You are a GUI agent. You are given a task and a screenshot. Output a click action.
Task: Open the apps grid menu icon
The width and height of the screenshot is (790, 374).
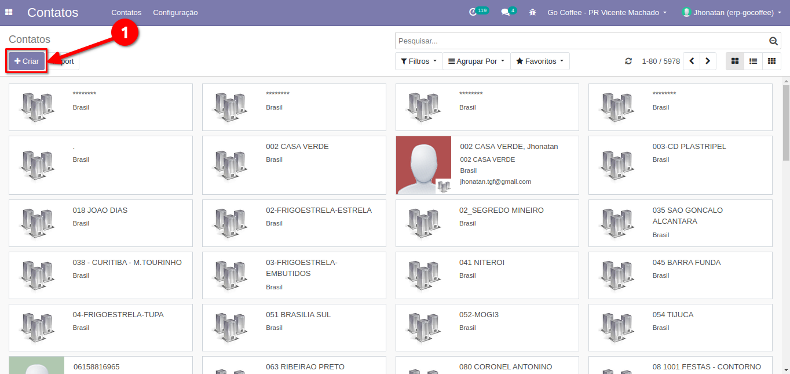click(9, 12)
